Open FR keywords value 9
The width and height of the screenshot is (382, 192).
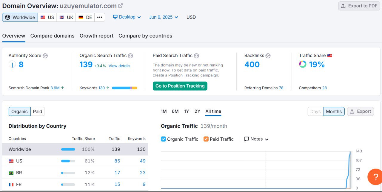click(144, 185)
